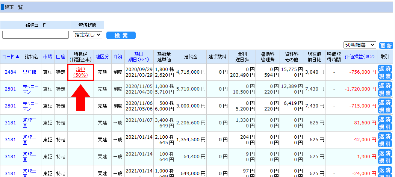395x177 pixels.
Task: Sort by the 市場 column header
Action: click(48, 57)
